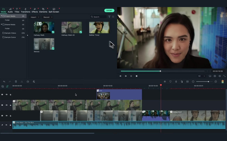Open the 1/2 preview quality dropdown

(201, 76)
